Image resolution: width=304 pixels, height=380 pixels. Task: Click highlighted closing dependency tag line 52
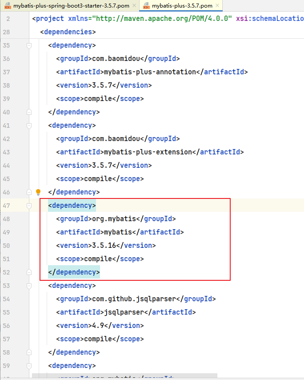[x=74, y=272]
